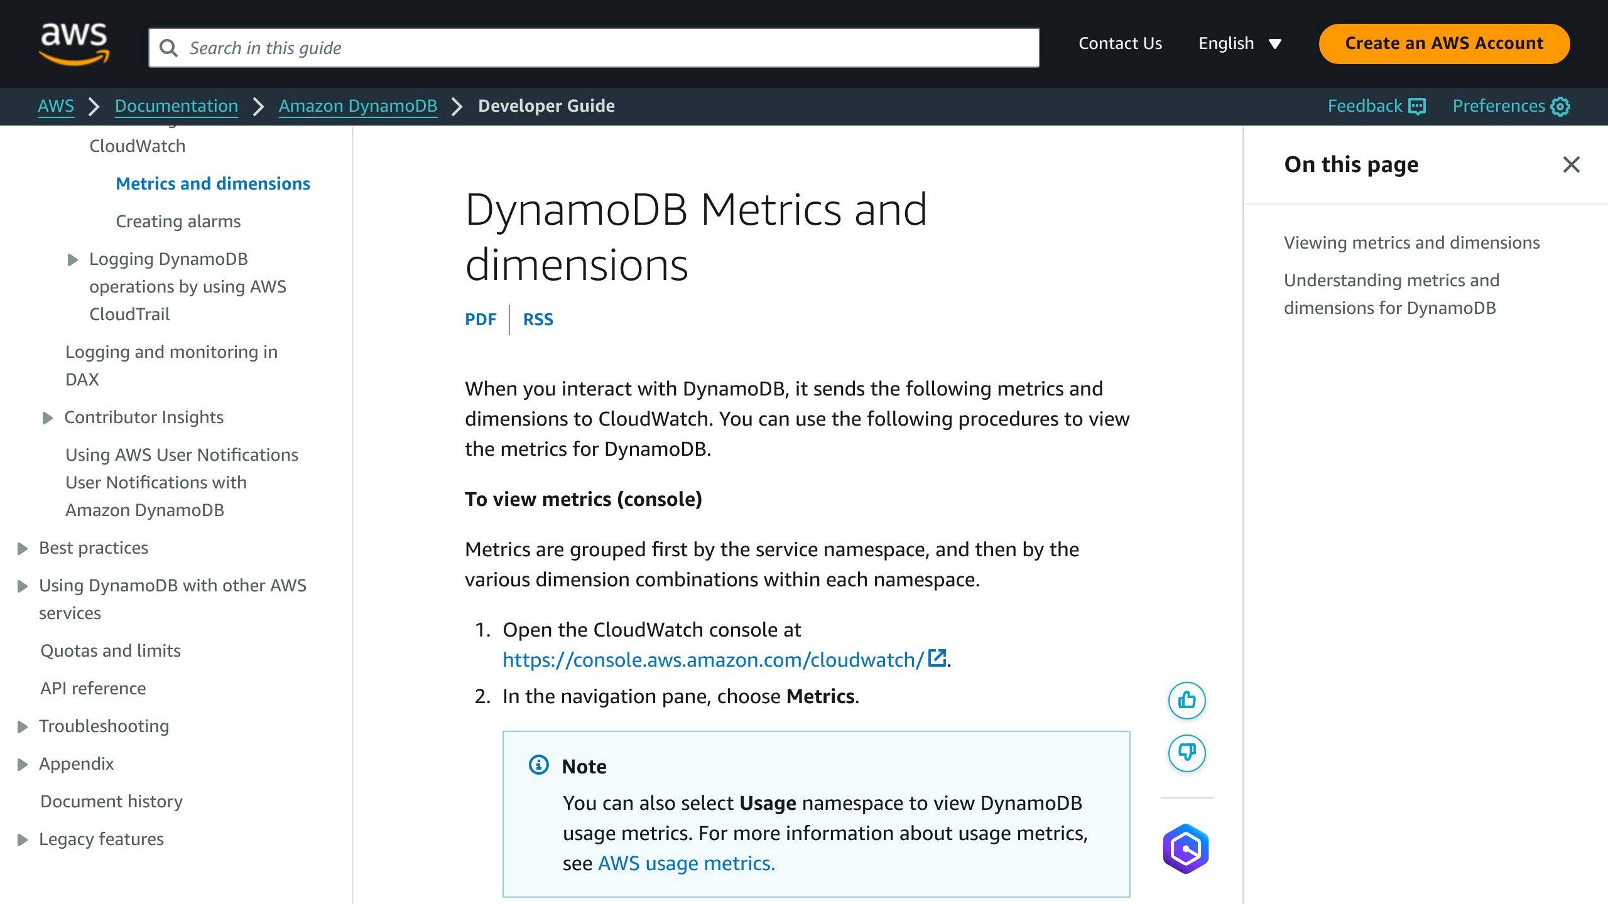Open the Amazon Q assistant icon
The height and width of the screenshot is (904, 1608).
pos(1186,849)
